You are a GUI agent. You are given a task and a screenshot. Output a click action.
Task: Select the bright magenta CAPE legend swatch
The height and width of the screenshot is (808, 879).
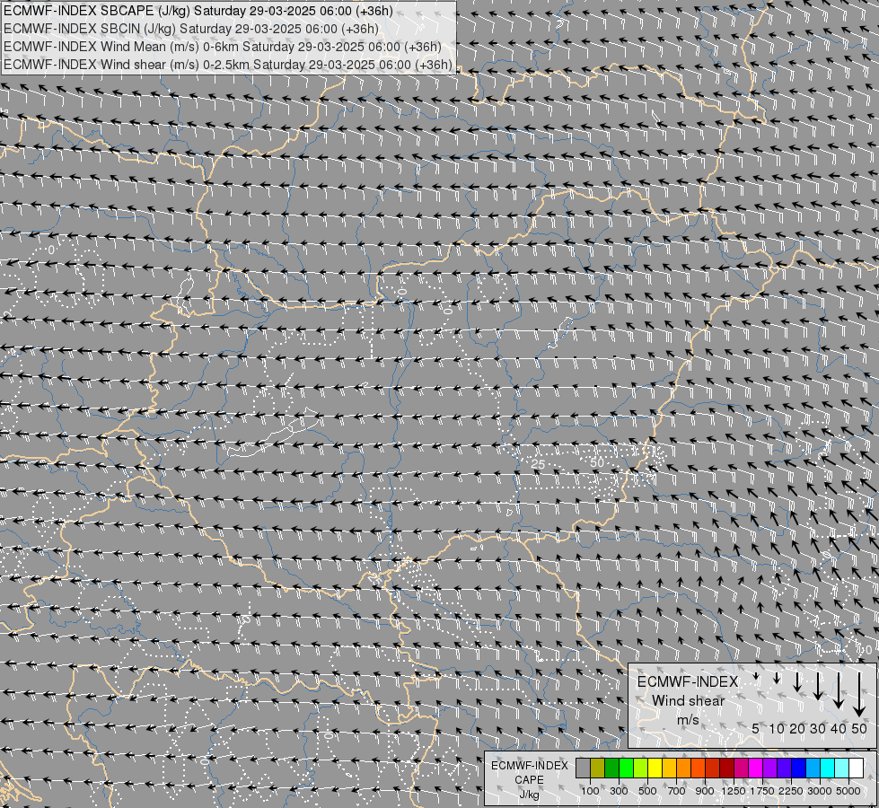coord(756,768)
